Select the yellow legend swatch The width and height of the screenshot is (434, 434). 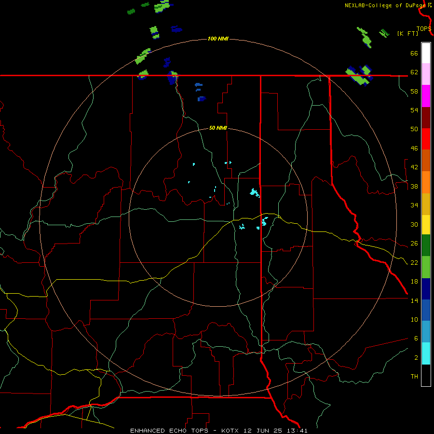pos(426,225)
